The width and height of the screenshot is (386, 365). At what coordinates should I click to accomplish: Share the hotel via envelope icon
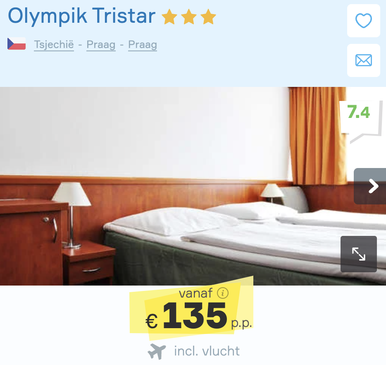364,60
